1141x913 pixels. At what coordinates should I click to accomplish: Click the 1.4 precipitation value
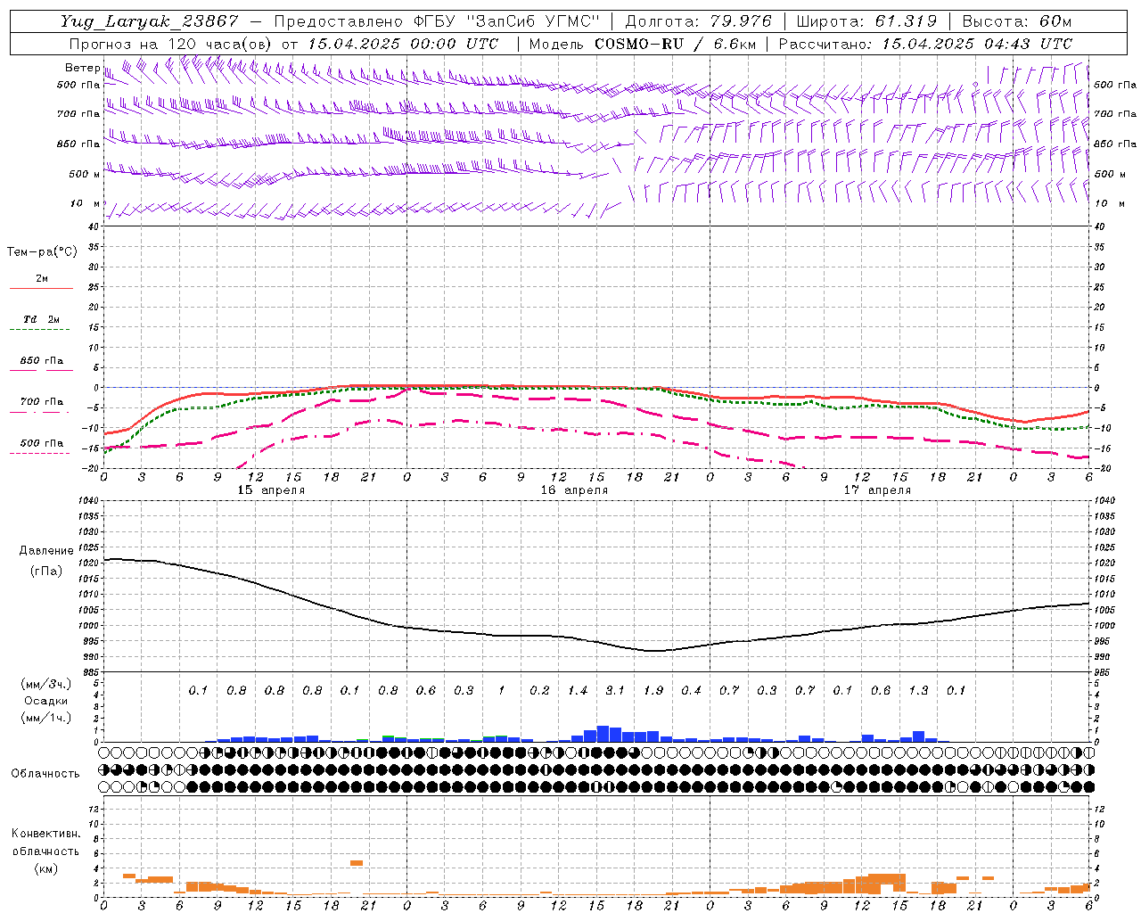578,690
